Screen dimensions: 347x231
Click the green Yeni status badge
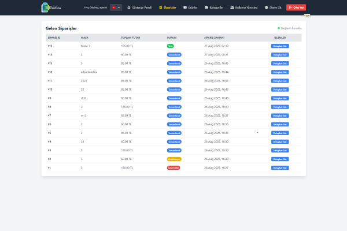(170, 45)
